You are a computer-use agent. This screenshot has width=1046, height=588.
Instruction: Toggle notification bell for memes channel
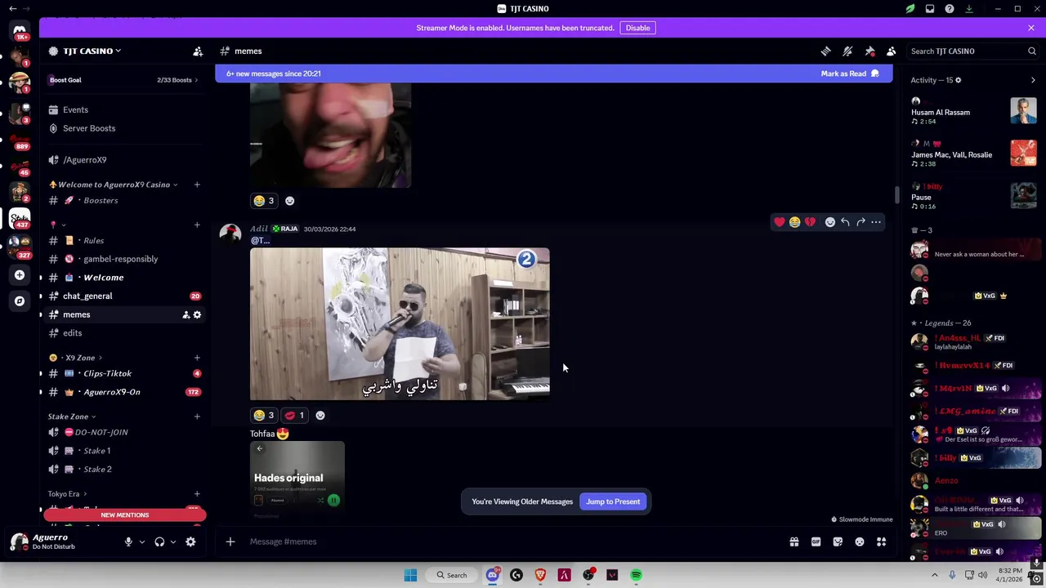pyautogui.click(x=847, y=51)
